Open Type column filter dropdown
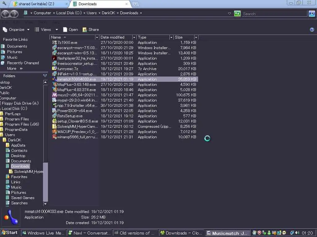 (171, 37)
